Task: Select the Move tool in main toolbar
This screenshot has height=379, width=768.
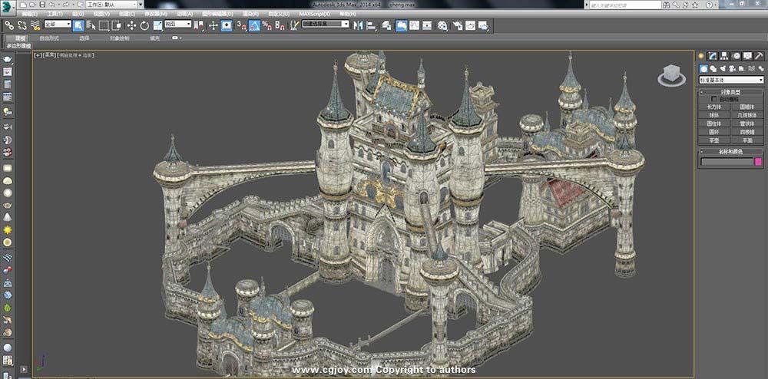Action: (131, 25)
